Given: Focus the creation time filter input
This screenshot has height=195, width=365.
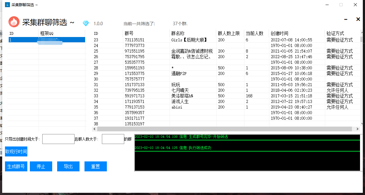Looking at the screenshot, I should tap(58, 139).
